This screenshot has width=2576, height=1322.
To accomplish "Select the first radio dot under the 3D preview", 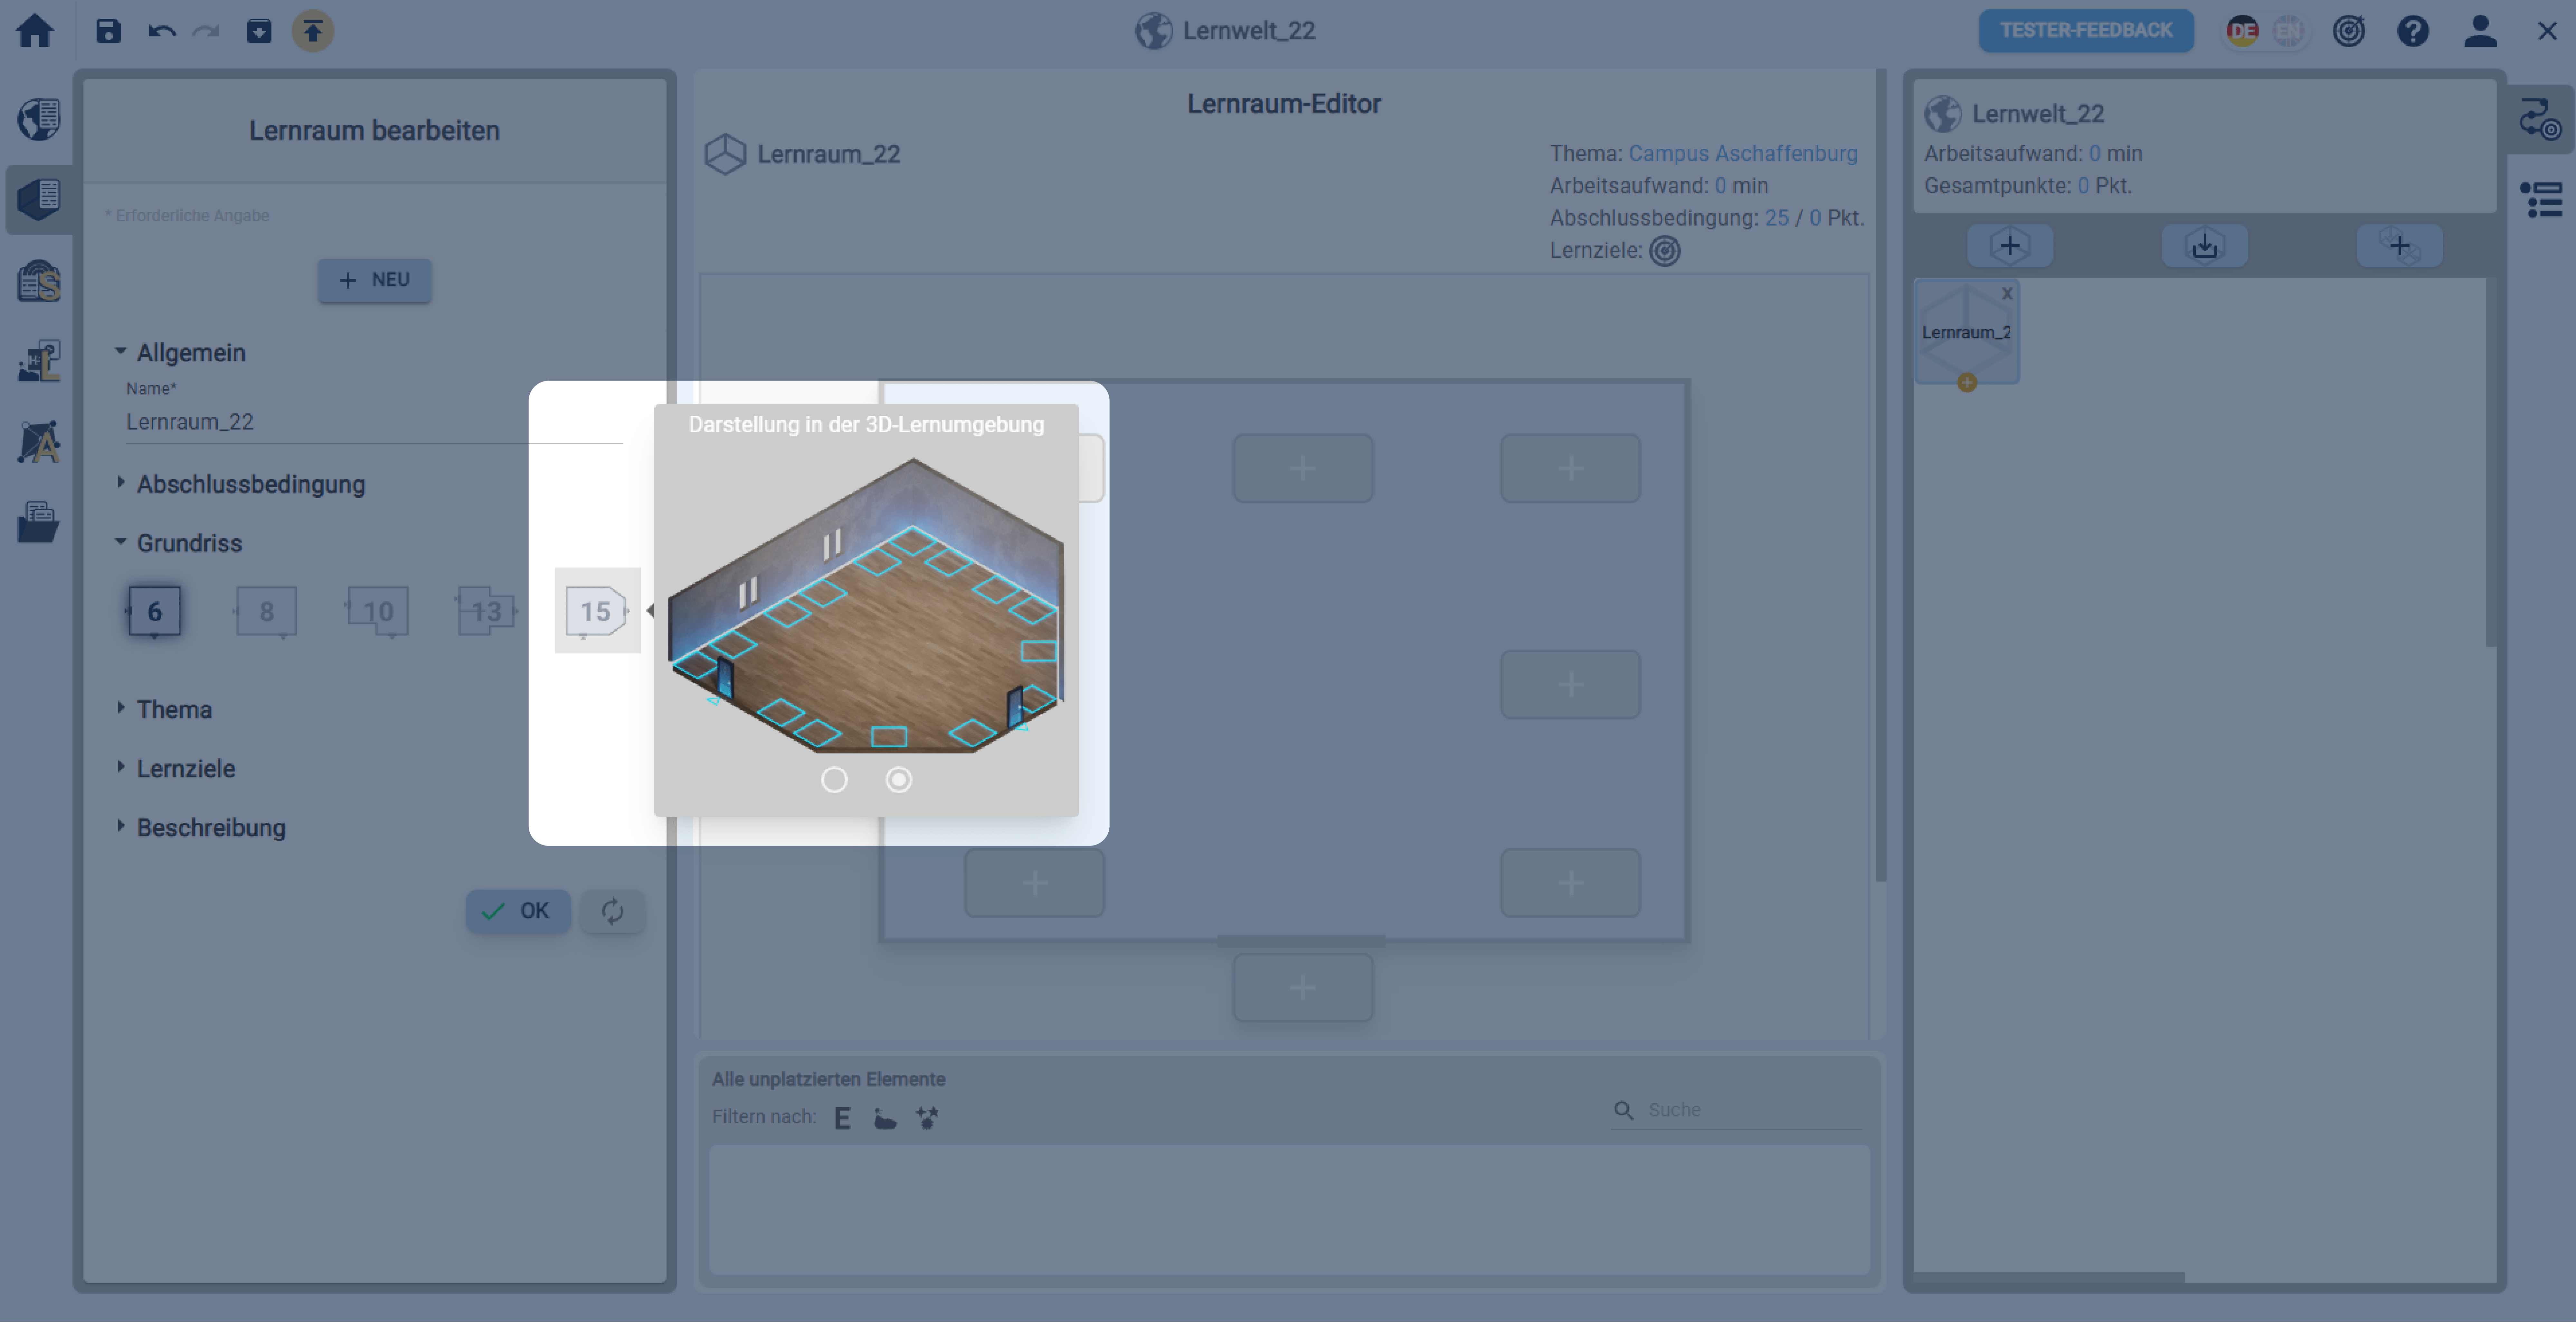I will pos(834,780).
